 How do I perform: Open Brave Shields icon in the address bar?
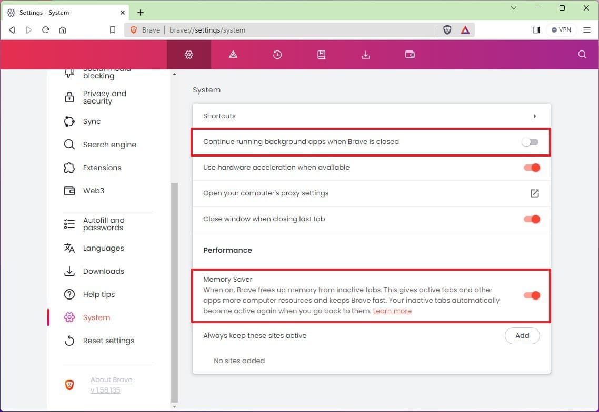pos(447,30)
